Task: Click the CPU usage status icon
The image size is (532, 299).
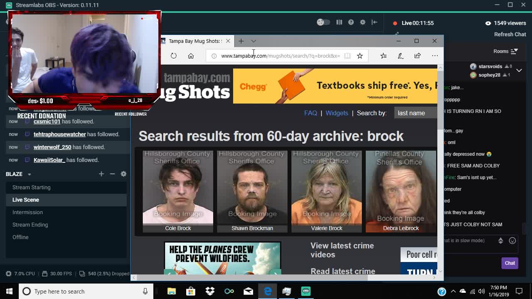Action: (x=8, y=274)
